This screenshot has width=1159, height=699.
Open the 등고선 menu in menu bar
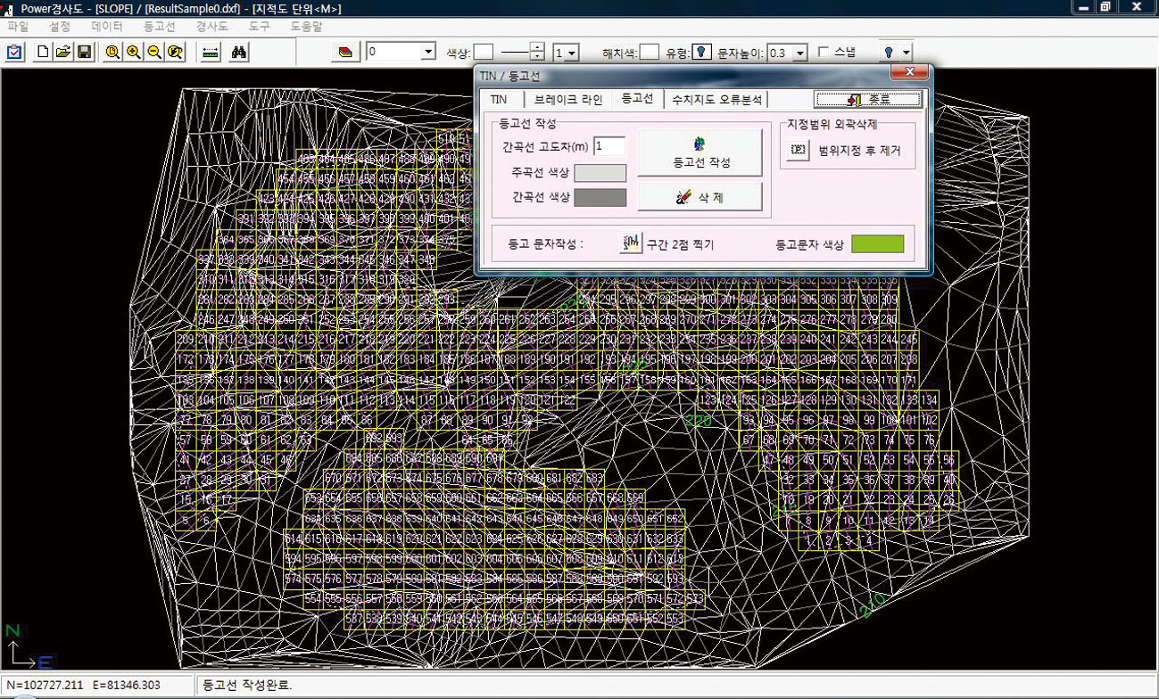pos(161,27)
